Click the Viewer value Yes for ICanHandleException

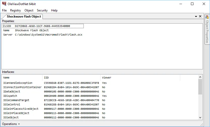click(x=104, y=83)
